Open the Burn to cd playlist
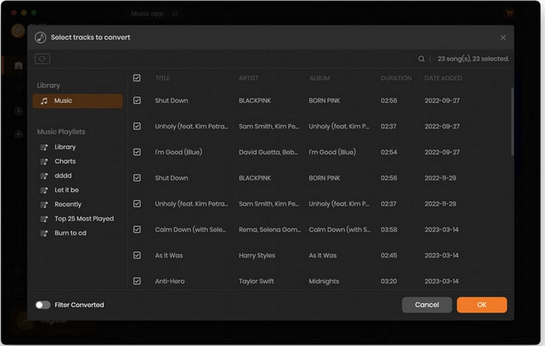The height and width of the screenshot is (346, 545). [70, 233]
